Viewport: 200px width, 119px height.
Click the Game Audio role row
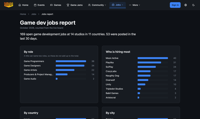59,79
